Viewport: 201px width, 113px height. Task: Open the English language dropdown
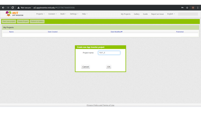(x=171, y=14)
